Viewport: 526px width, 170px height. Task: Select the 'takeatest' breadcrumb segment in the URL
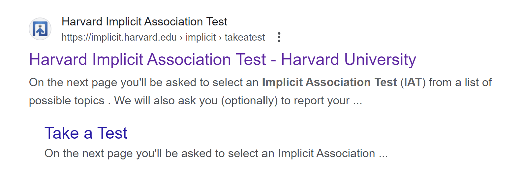245,37
